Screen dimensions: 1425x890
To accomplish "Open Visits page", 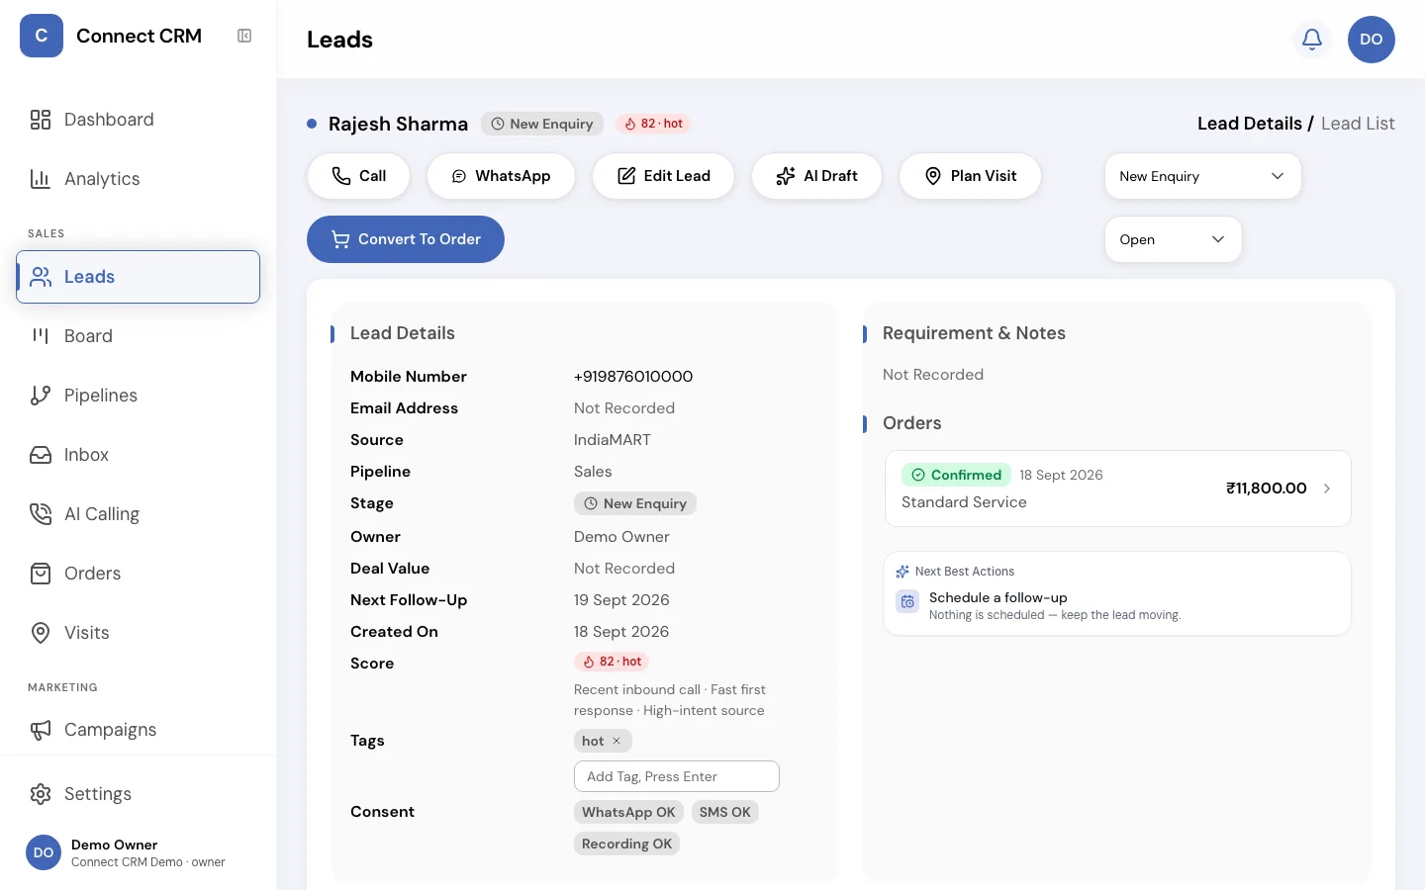I will [x=138, y=633].
